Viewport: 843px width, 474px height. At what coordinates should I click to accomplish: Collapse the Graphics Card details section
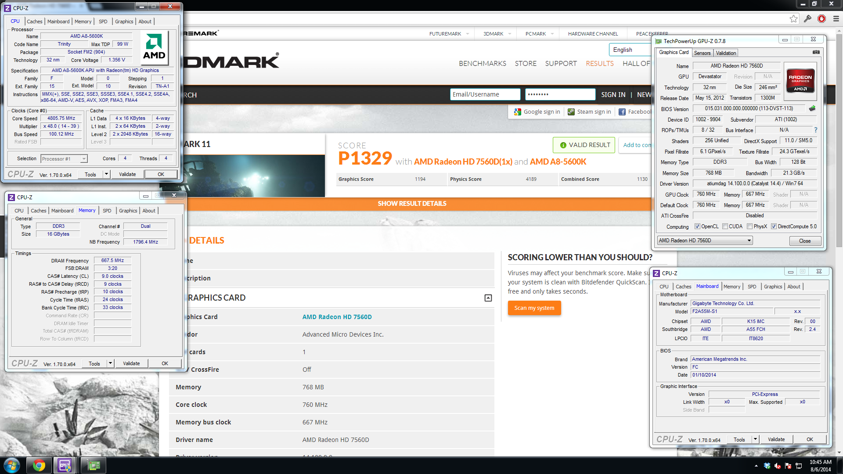pos(488,298)
